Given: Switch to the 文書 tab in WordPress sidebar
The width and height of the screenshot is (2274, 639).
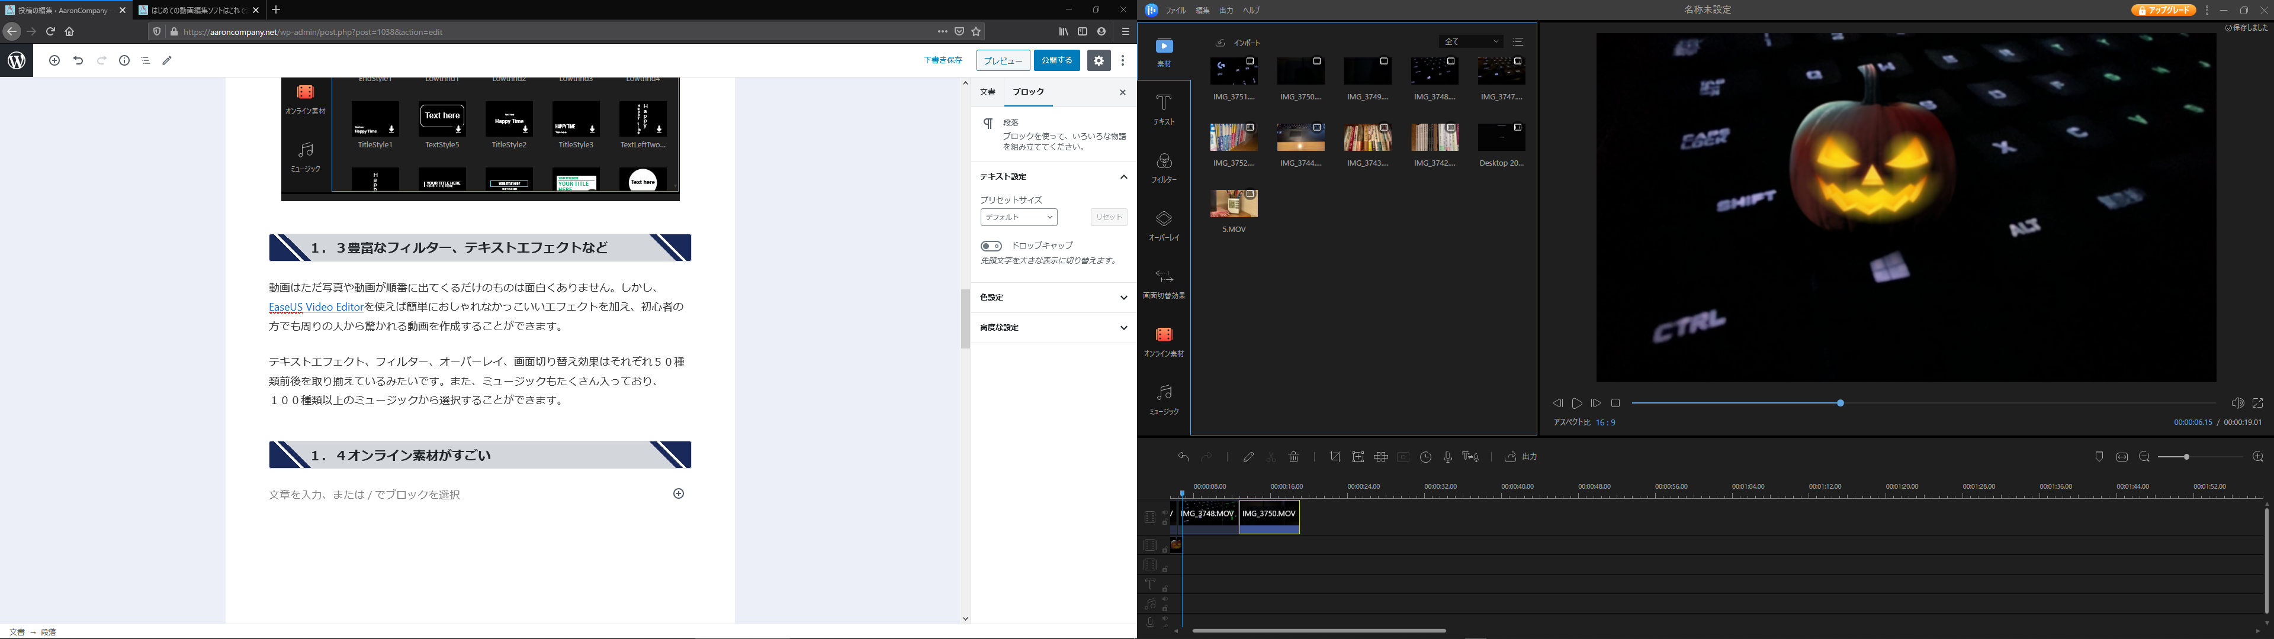Looking at the screenshot, I should coord(988,92).
